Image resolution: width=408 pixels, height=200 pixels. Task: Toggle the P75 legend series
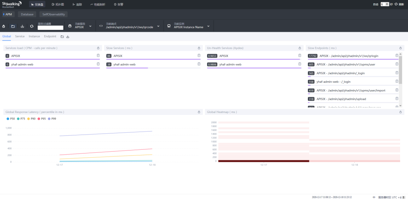(x=21, y=119)
